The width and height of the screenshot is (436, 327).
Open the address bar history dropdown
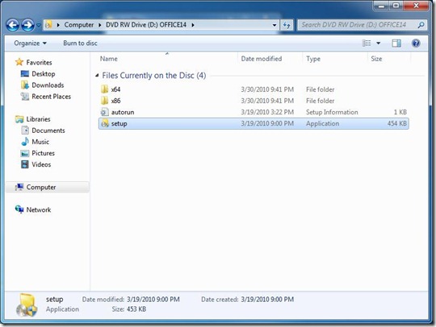(275, 25)
